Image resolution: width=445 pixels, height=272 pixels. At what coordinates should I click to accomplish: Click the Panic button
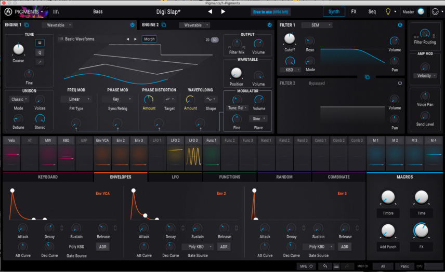pos(404,266)
